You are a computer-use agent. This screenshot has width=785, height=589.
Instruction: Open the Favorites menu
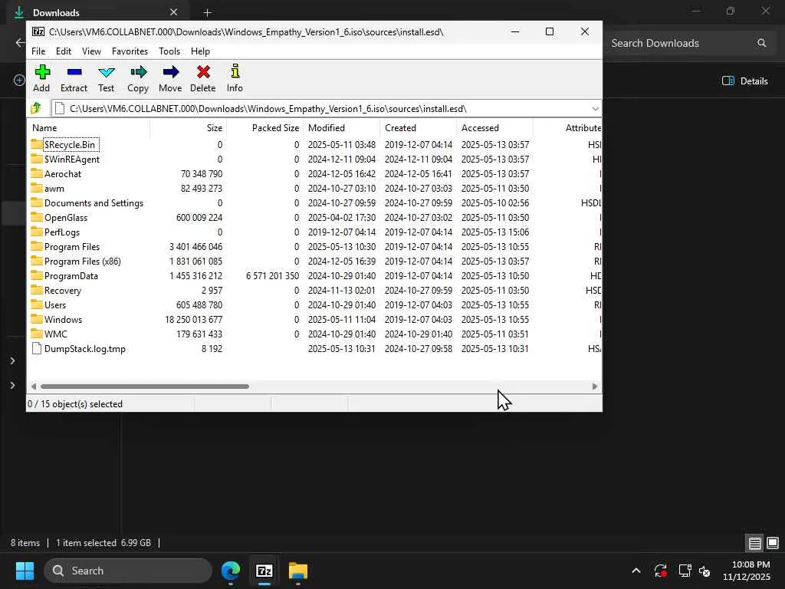click(130, 51)
